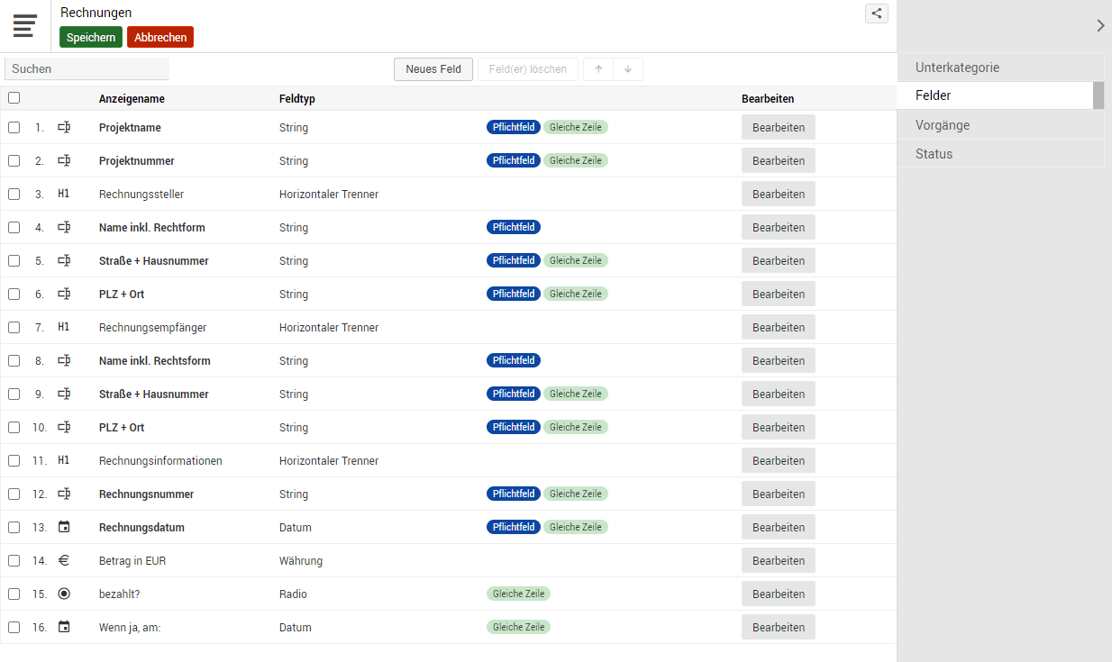Viewport: 1112px width, 662px height.
Task: Click Bearbeiten for Rechnungsdatum row
Action: tap(779, 527)
